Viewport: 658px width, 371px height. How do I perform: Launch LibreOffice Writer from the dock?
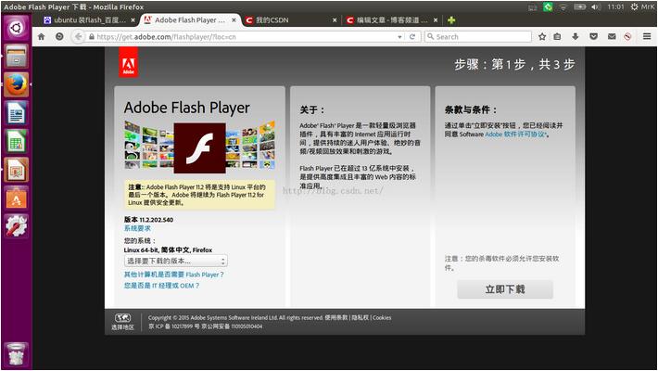[x=17, y=113]
